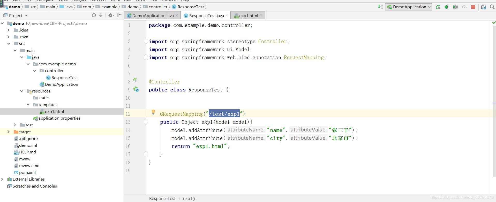Collapse the src folder

tap(9, 43)
